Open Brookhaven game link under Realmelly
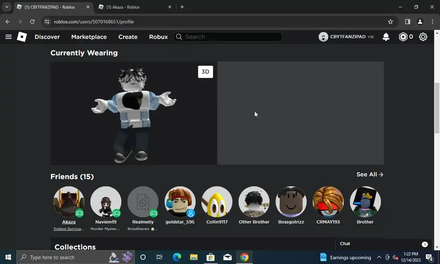The height and width of the screenshot is (264, 440). [143, 229]
